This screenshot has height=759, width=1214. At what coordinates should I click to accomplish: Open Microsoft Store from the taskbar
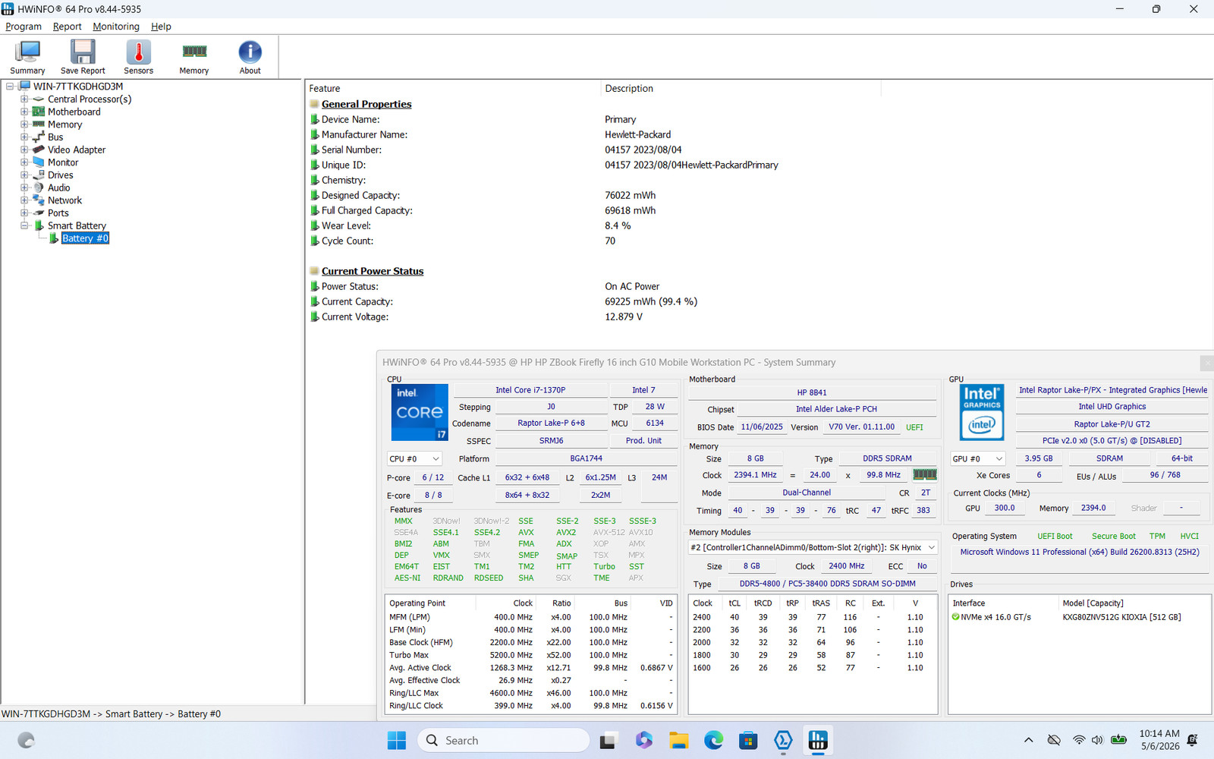pyautogui.click(x=749, y=740)
